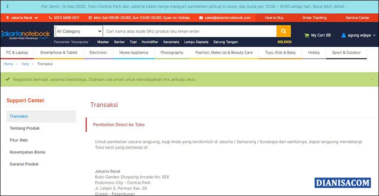Click the sales@jakartanotebook.com email link
The image size is (379, 196).
(227, 17)
